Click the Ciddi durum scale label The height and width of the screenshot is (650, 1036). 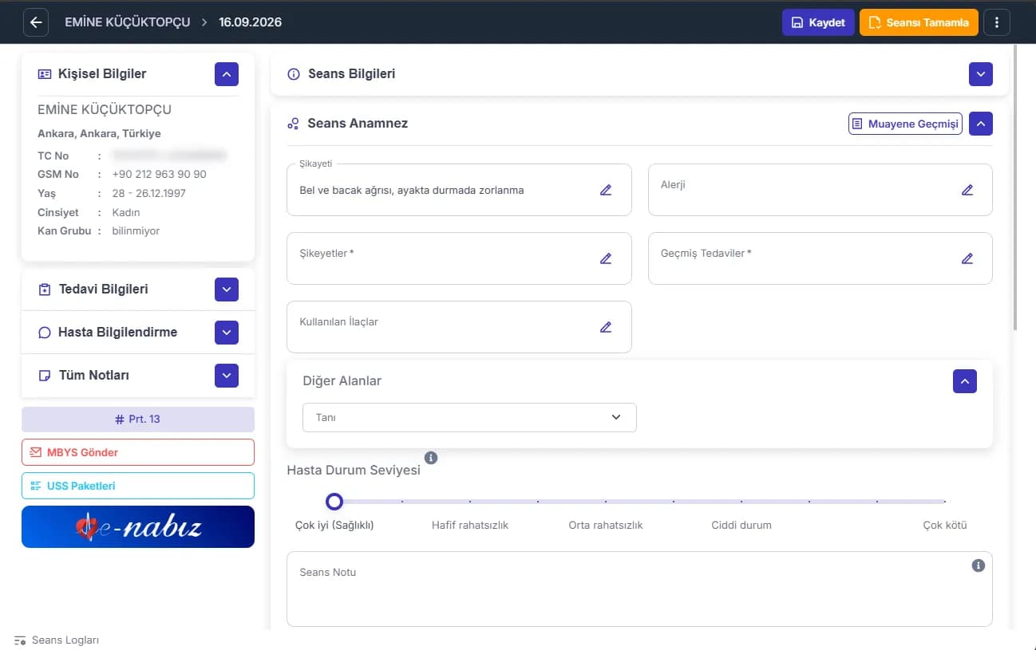coord(741,526)
